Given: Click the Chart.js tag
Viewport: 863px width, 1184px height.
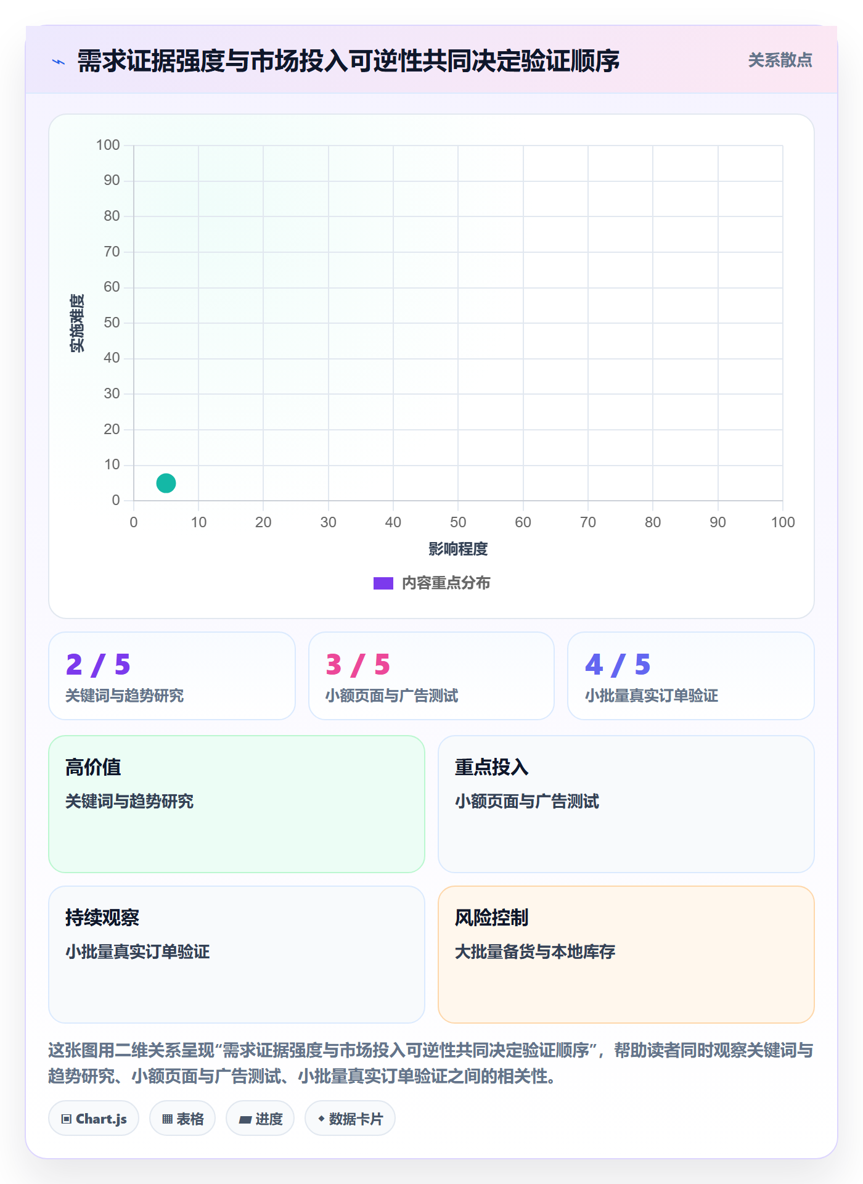Looking at the screenshot, I should 94,1119.
